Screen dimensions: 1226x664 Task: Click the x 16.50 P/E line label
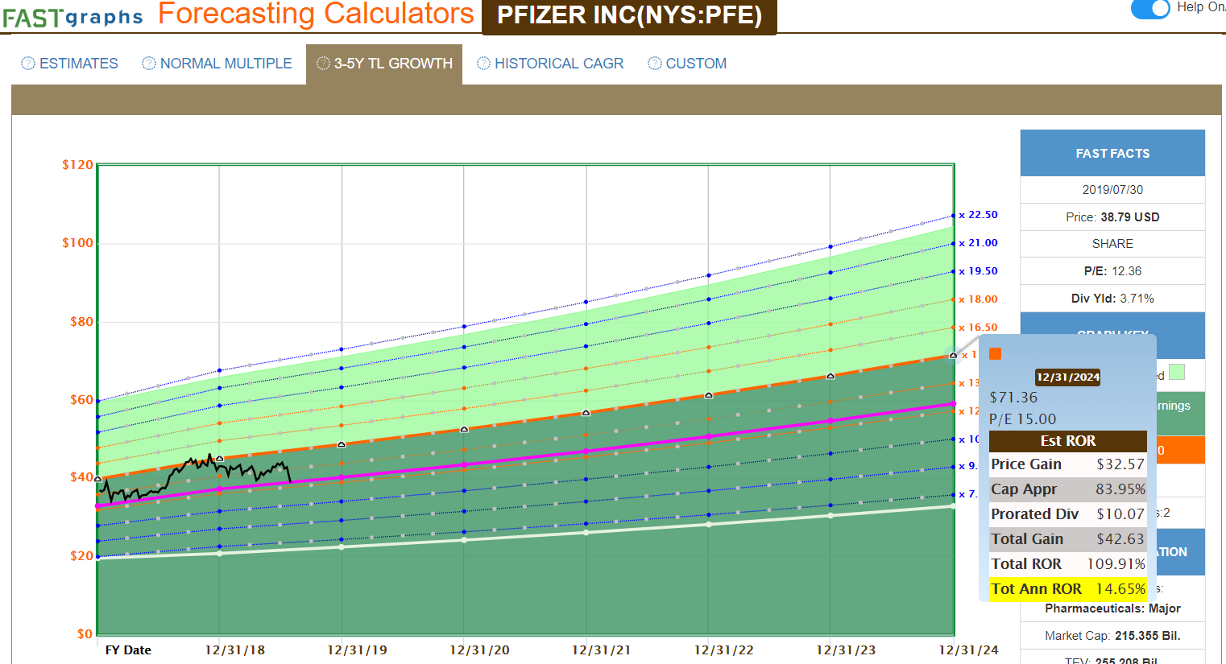click(x=978, y=328)
